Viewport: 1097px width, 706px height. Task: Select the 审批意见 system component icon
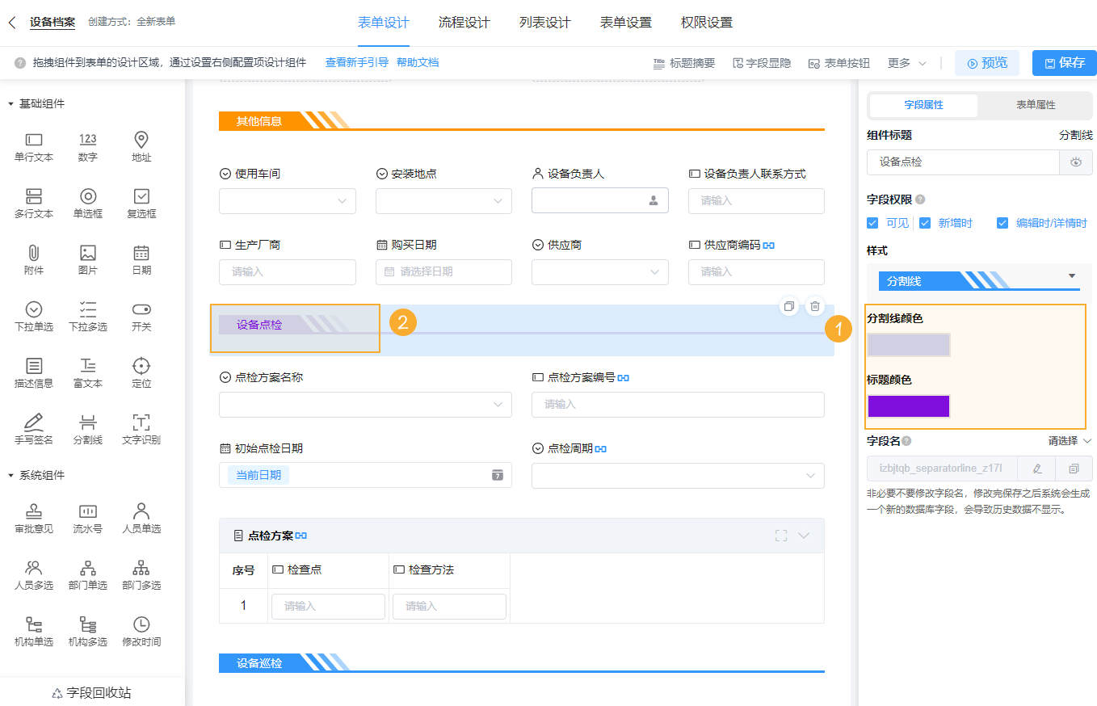click(33, 518)
